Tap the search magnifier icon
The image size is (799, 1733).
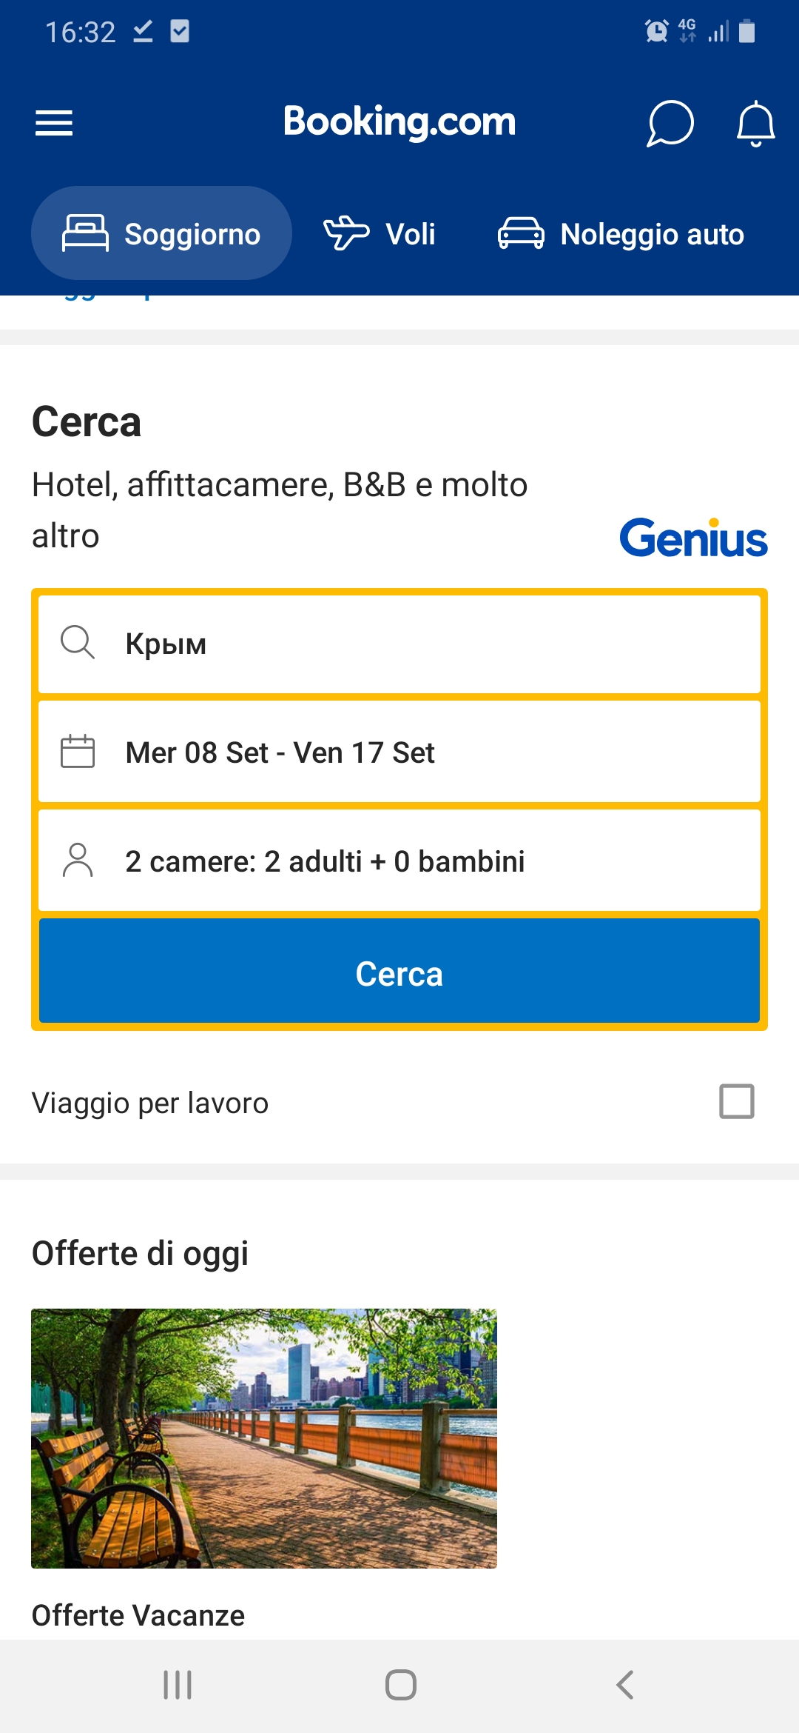(x=78, y=642)
